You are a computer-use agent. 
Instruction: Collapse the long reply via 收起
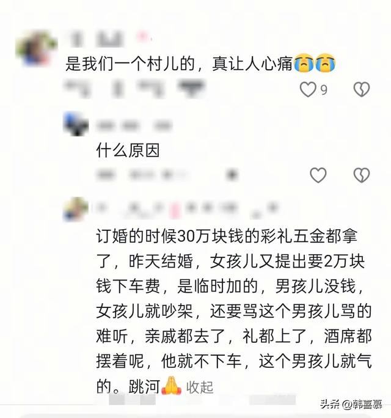pyautogui.click(x=200, y=387)
